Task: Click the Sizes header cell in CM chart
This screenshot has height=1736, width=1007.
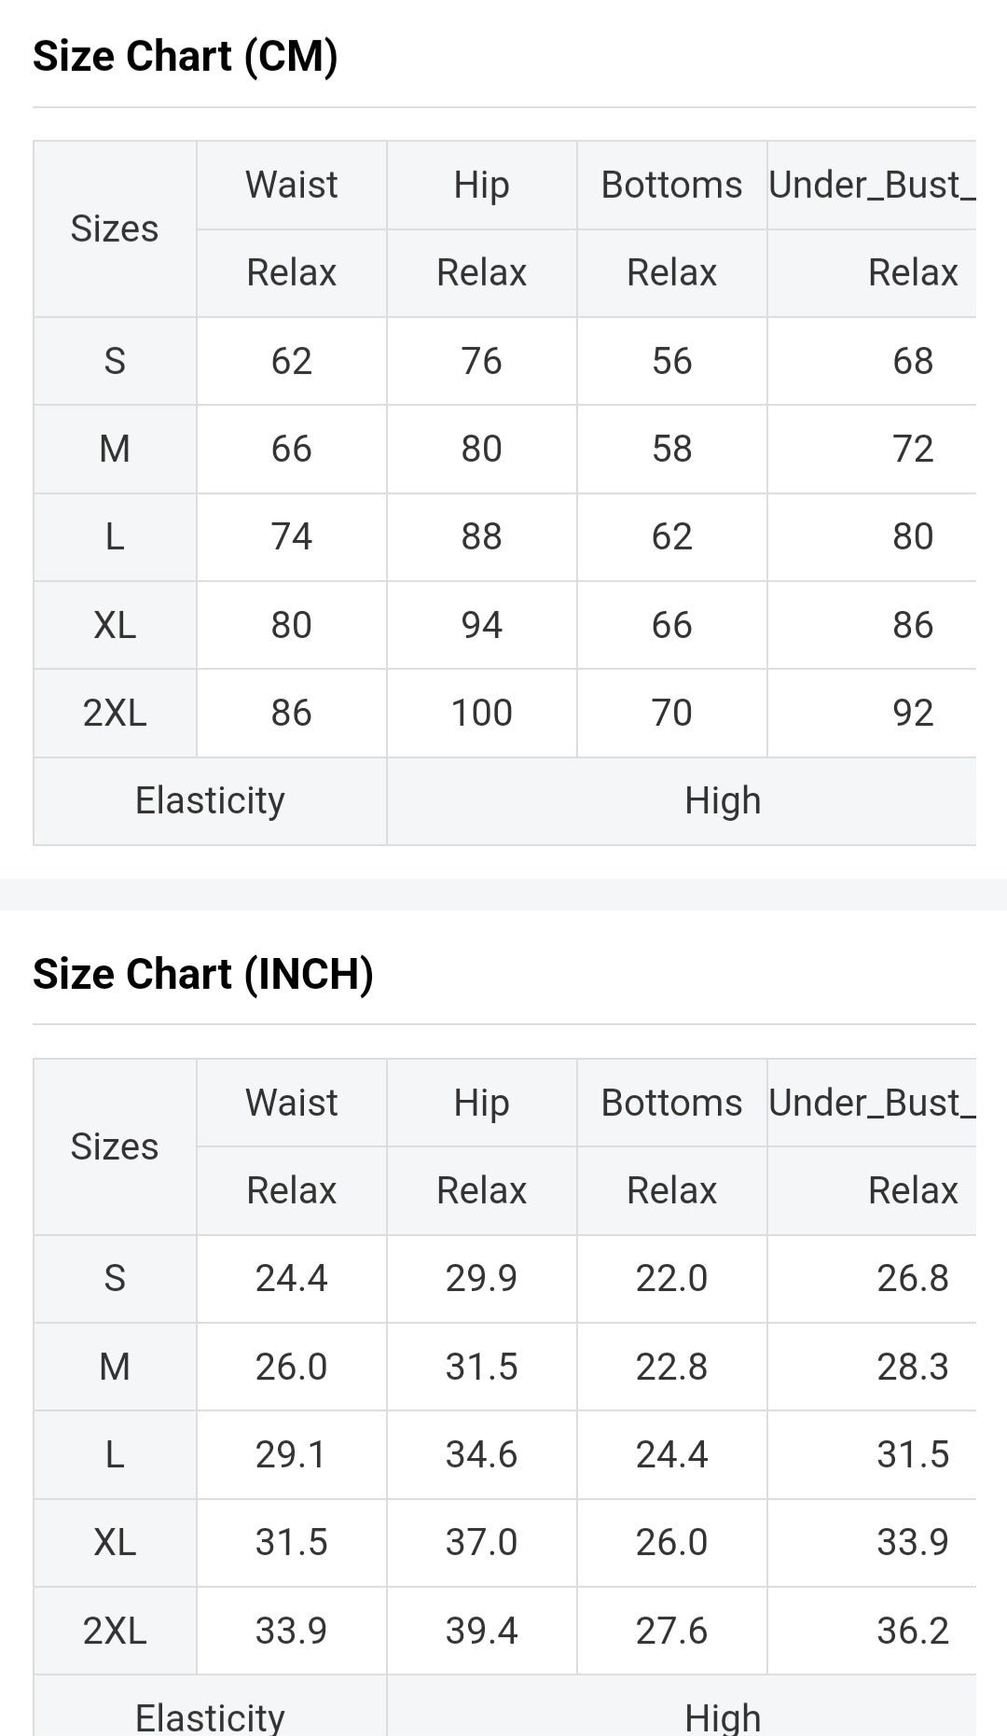Action: pos(115,229)
